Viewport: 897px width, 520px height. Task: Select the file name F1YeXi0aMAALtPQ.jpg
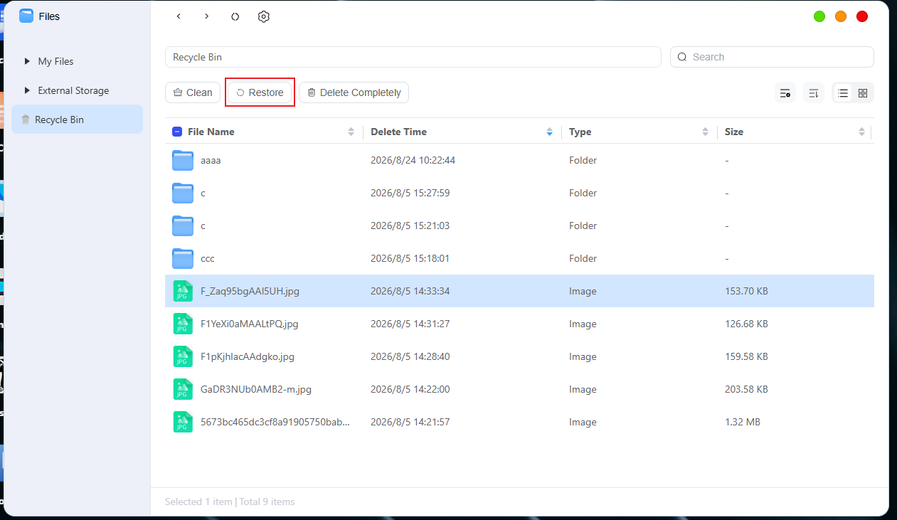(250, 324)
